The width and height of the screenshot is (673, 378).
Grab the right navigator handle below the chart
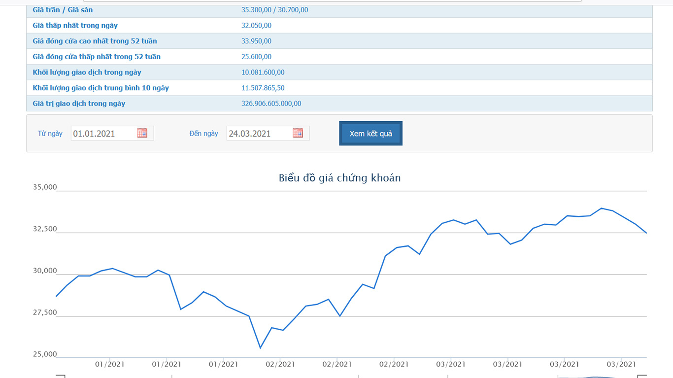[x=642, y=376]
